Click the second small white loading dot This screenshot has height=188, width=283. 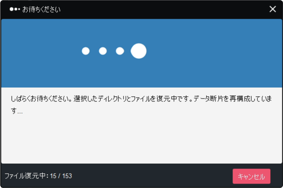[103, 51]
